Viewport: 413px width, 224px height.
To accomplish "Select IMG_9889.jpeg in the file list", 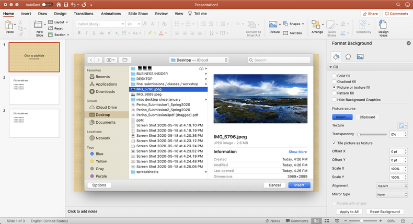I will tap(149, 95).
